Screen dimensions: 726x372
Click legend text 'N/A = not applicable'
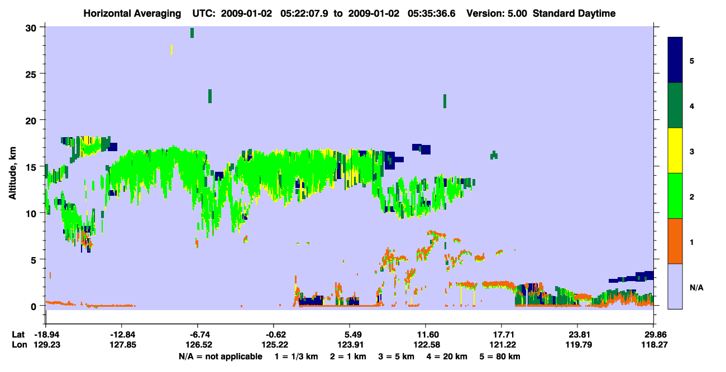tap(220, 356)
